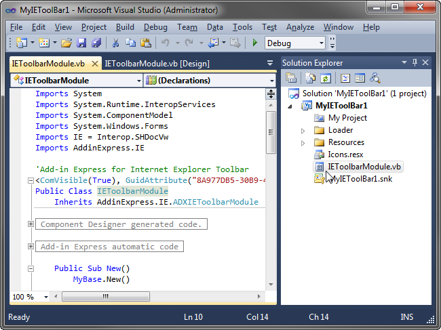Click the Redo arrow icon
Screen dimensions: 441x330
189,43
